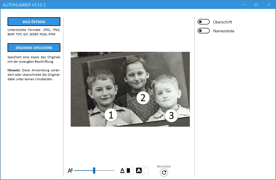276x180 pixels.
Task: Click the BILD ÖFFNEN button
Action: click(34, 22)
